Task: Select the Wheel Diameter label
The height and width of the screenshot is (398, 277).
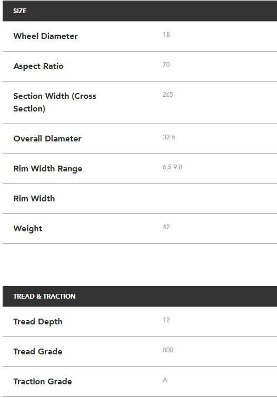Action: coord(45,36)
